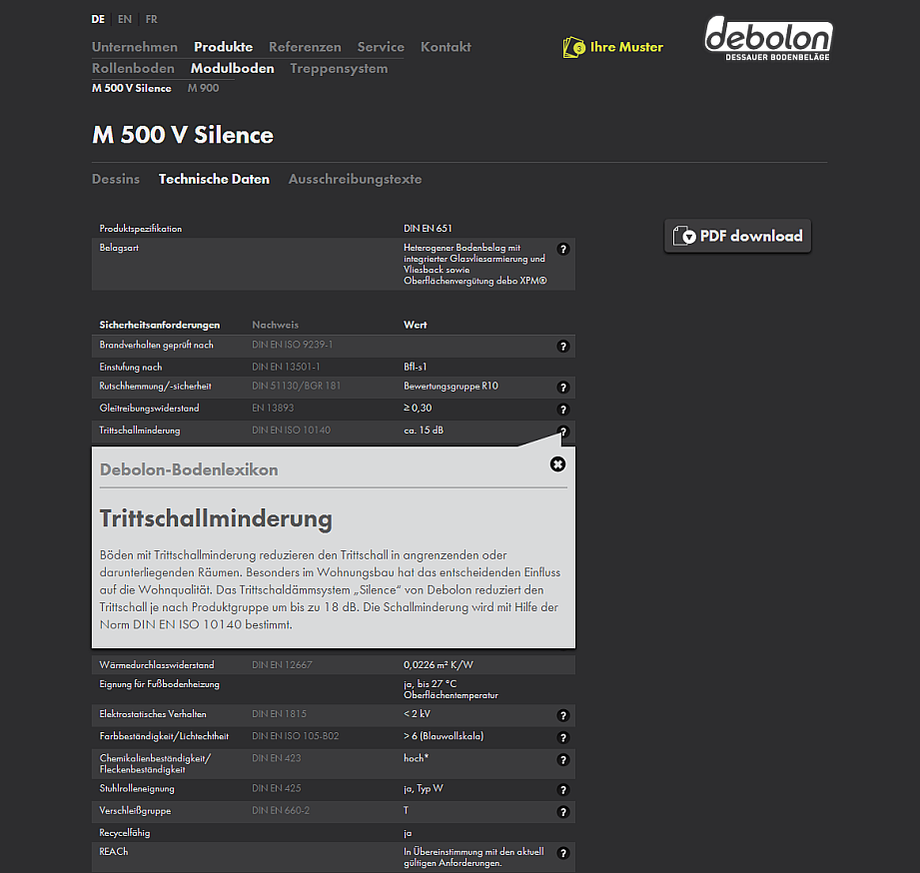Click the > 6 (Blauwollskala) value
The height and width of the screenshot is (873, 920).
444,736
